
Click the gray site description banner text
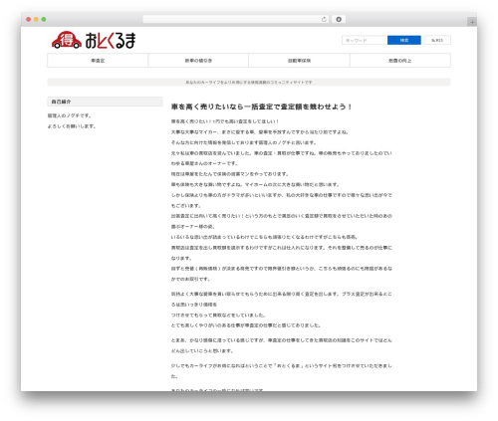coord(249,82)
